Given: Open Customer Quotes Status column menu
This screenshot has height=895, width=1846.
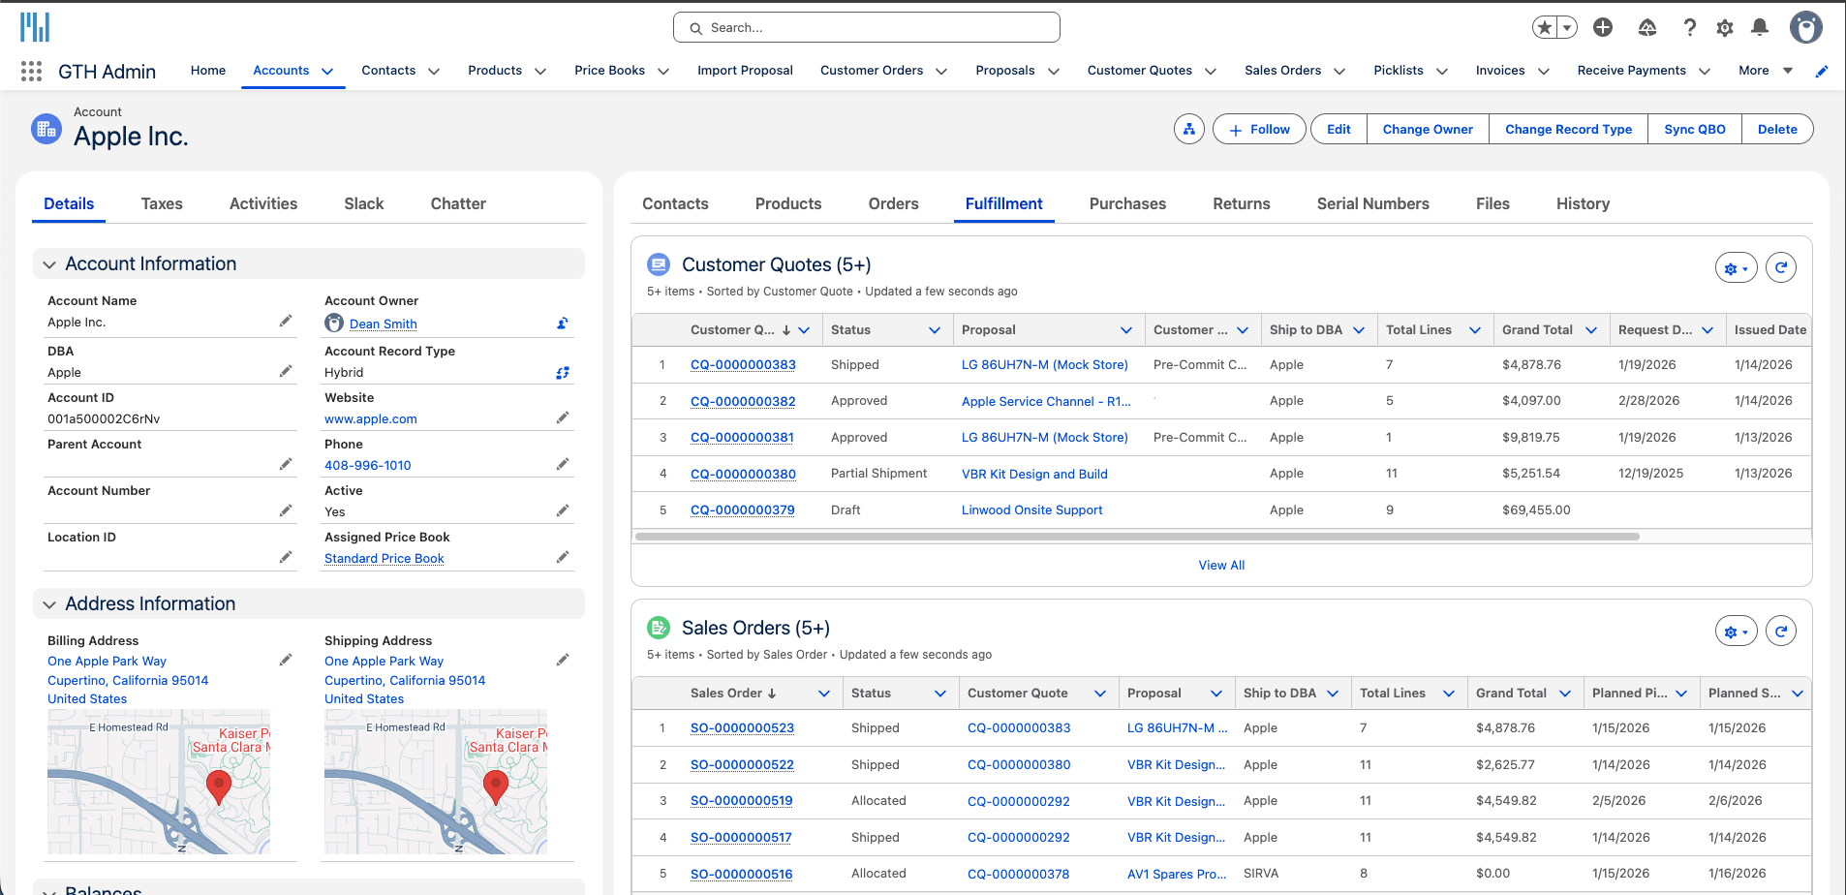Looking at the screenshot, I should point(935,330).
